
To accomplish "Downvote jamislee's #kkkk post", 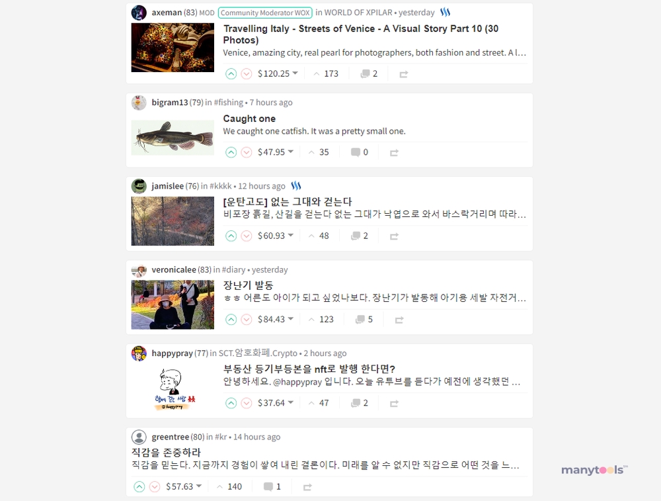I will pyautogui.click(x=247, y=236).
